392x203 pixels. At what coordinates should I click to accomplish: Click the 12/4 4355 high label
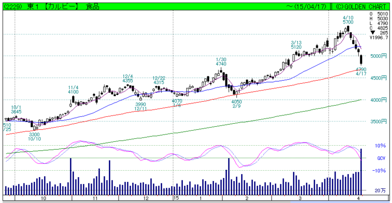[127, 78]
